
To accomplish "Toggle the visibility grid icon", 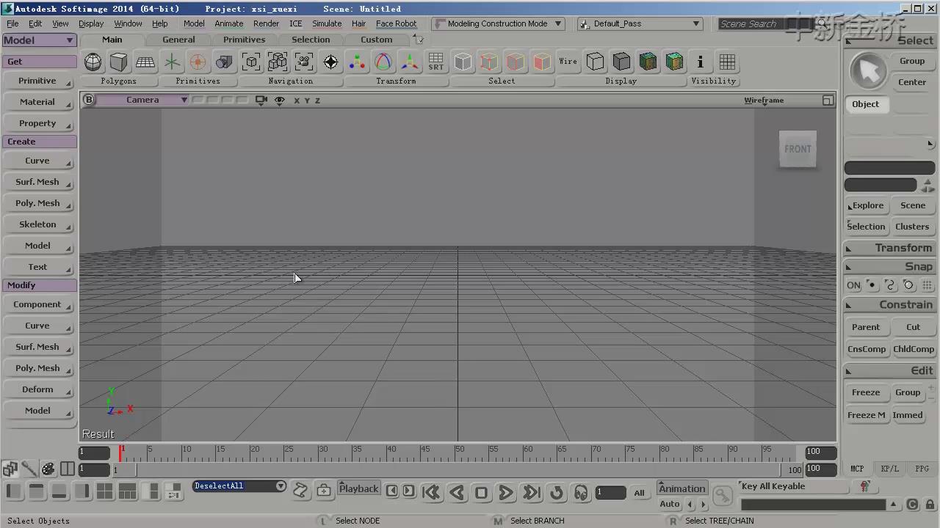I will coord(727,62).
